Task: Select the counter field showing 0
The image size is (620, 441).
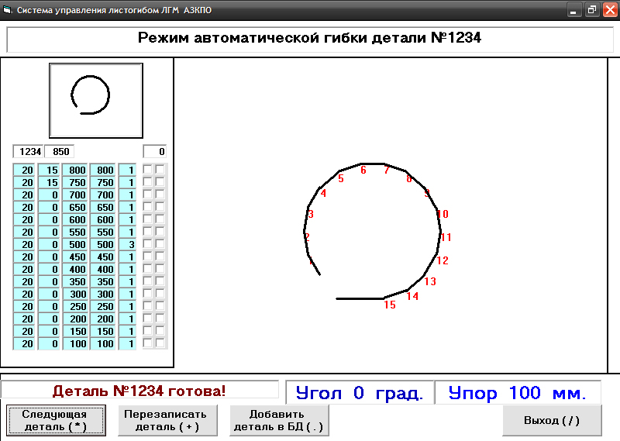Action: (x=154, y=152)
